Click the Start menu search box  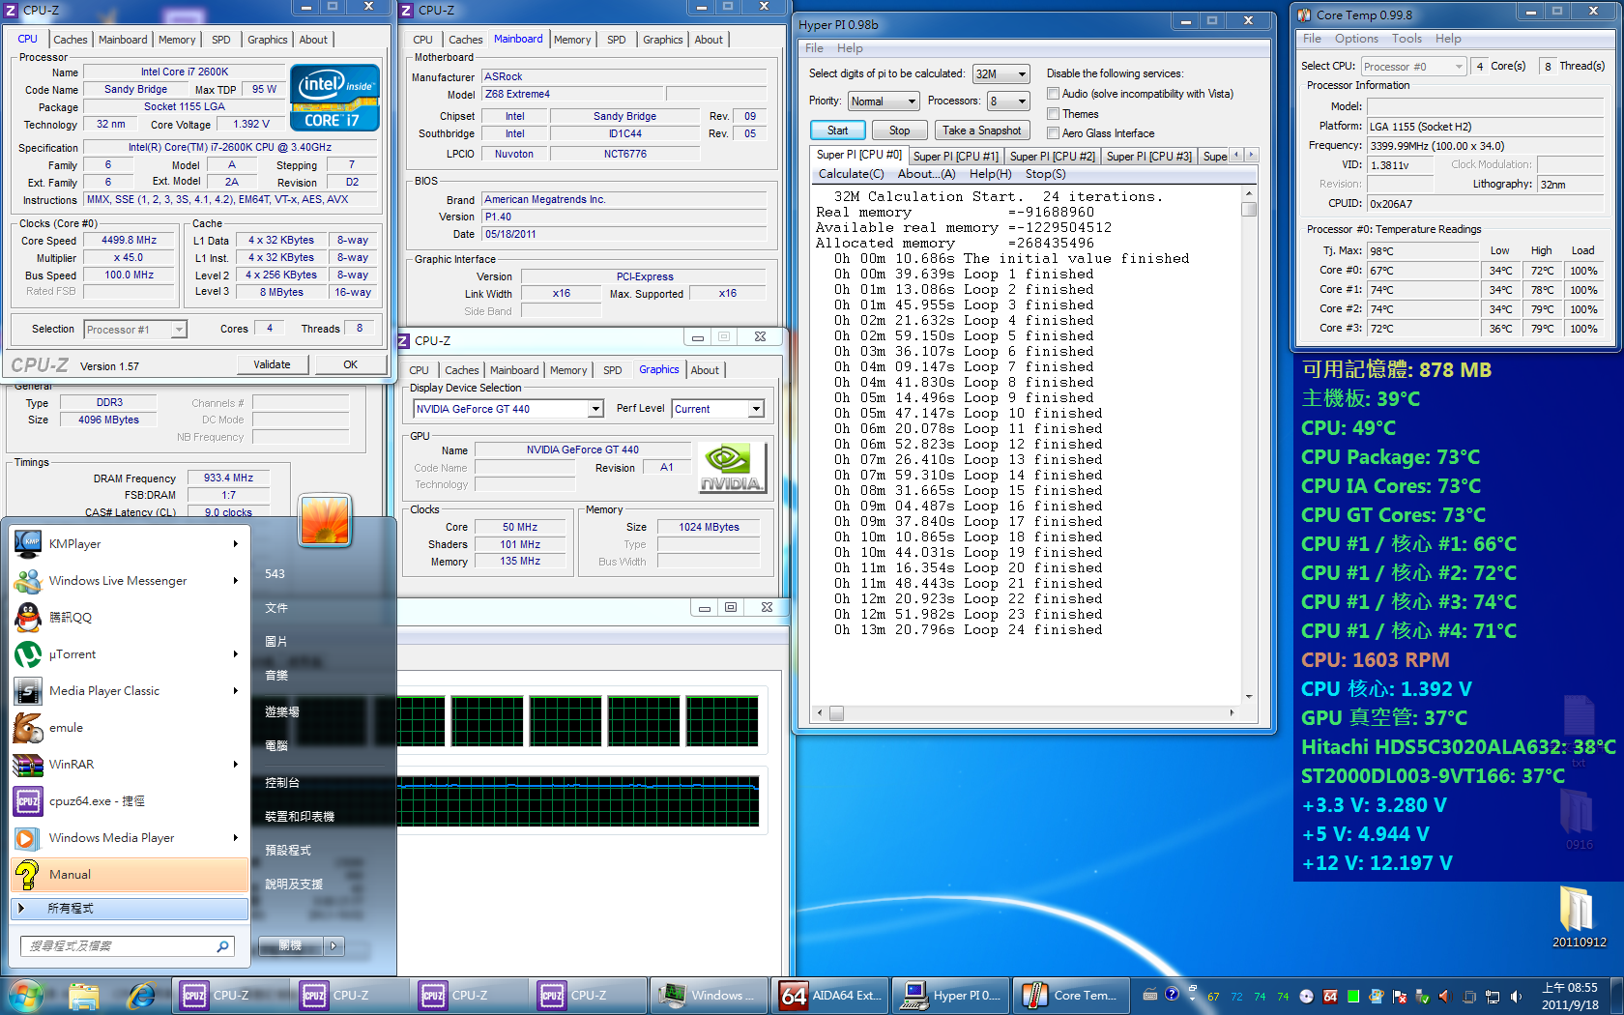click(x=128, y=946)
